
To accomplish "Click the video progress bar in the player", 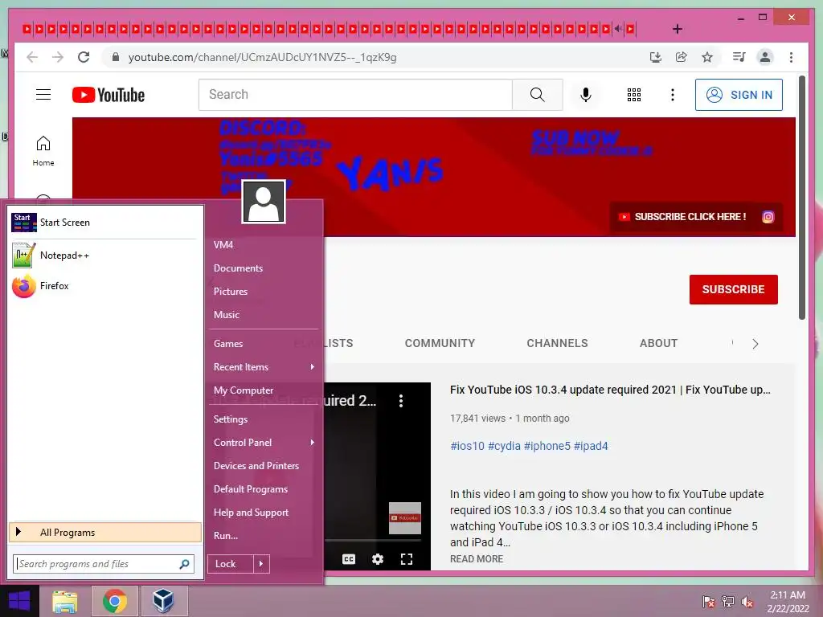I will [x=373, y=539].
